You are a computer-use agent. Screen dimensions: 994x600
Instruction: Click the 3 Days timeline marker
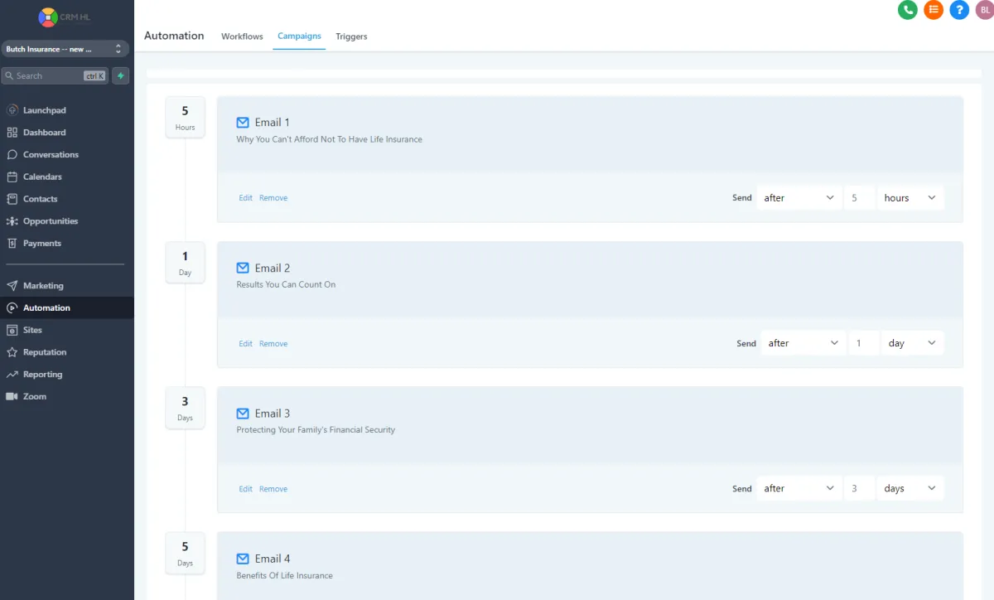[x=185, y=408]
